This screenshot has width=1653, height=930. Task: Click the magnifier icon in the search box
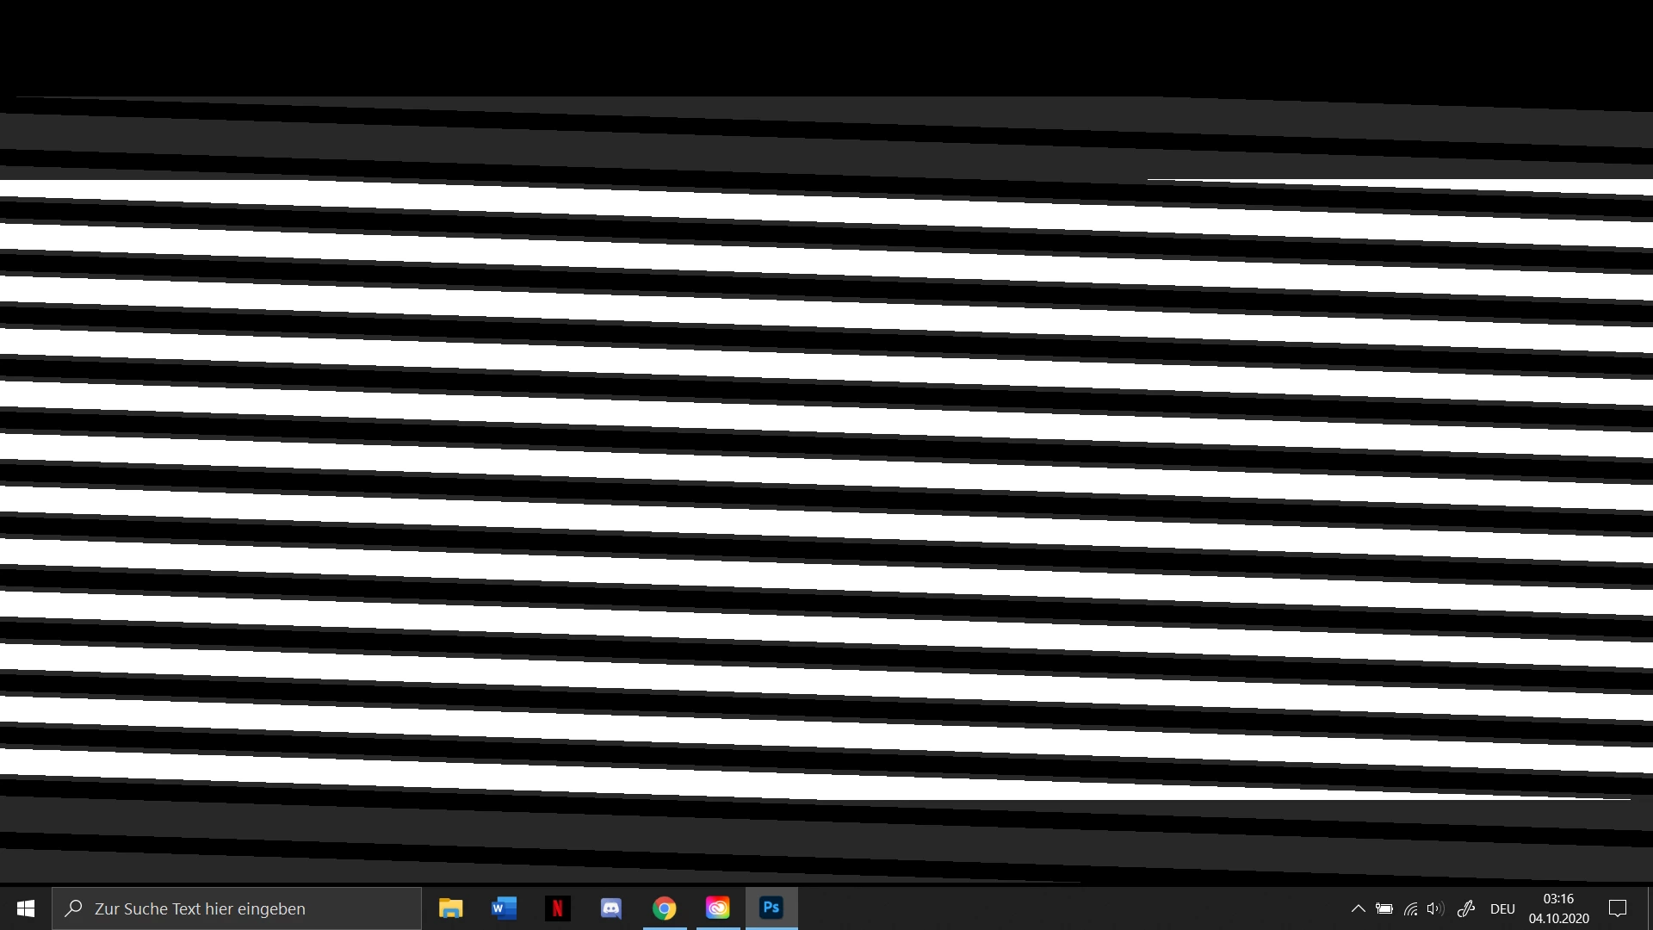74,908
